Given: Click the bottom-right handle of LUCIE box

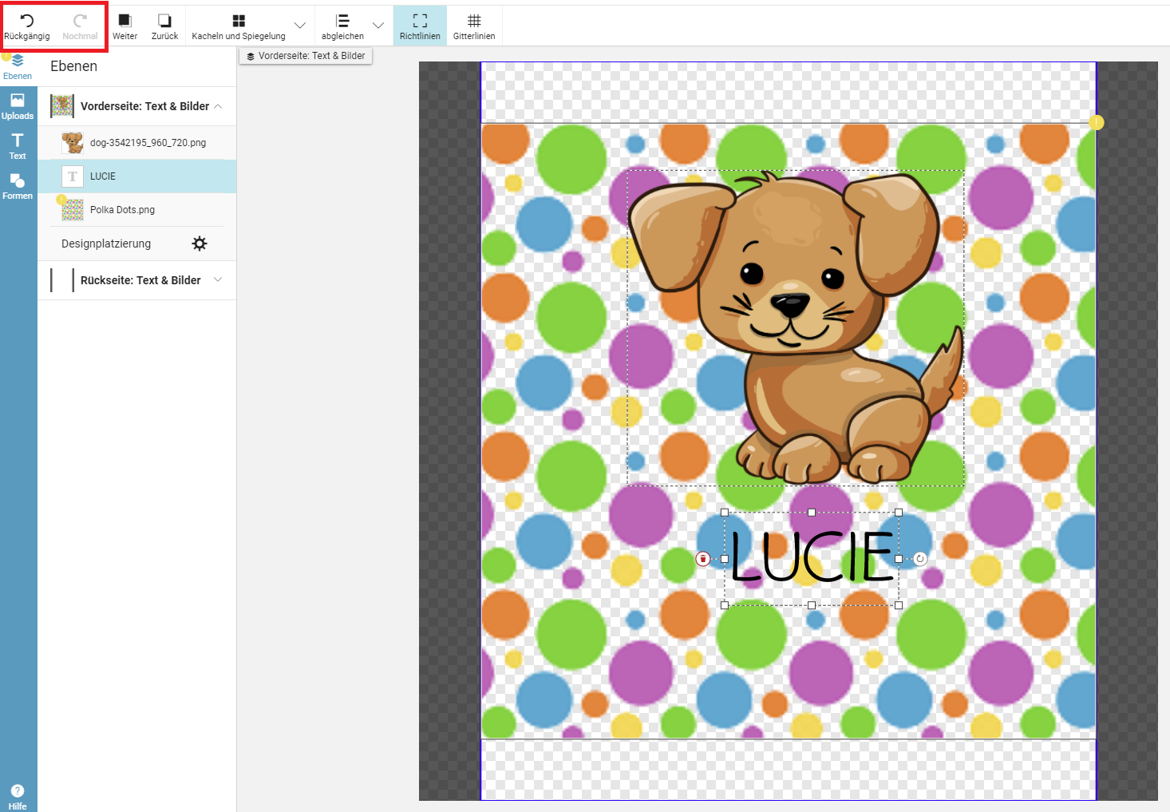Looking at the screenshot, I should pyautogui.click(x=899, y=605).
